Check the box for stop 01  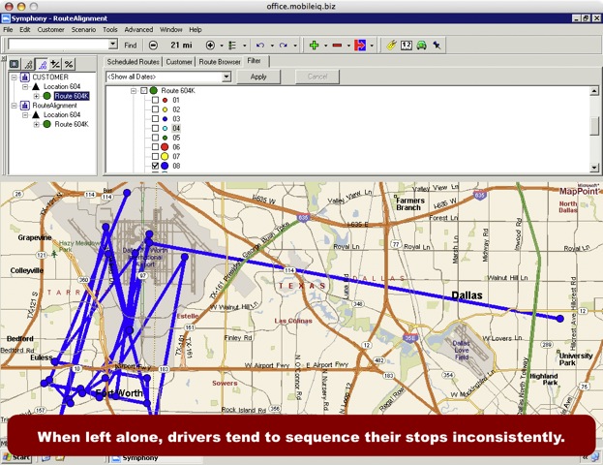click(x=155, y=100)
